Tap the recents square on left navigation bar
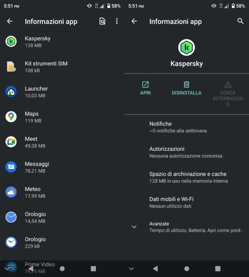The image size is (249, 277). tap(93, 269)
